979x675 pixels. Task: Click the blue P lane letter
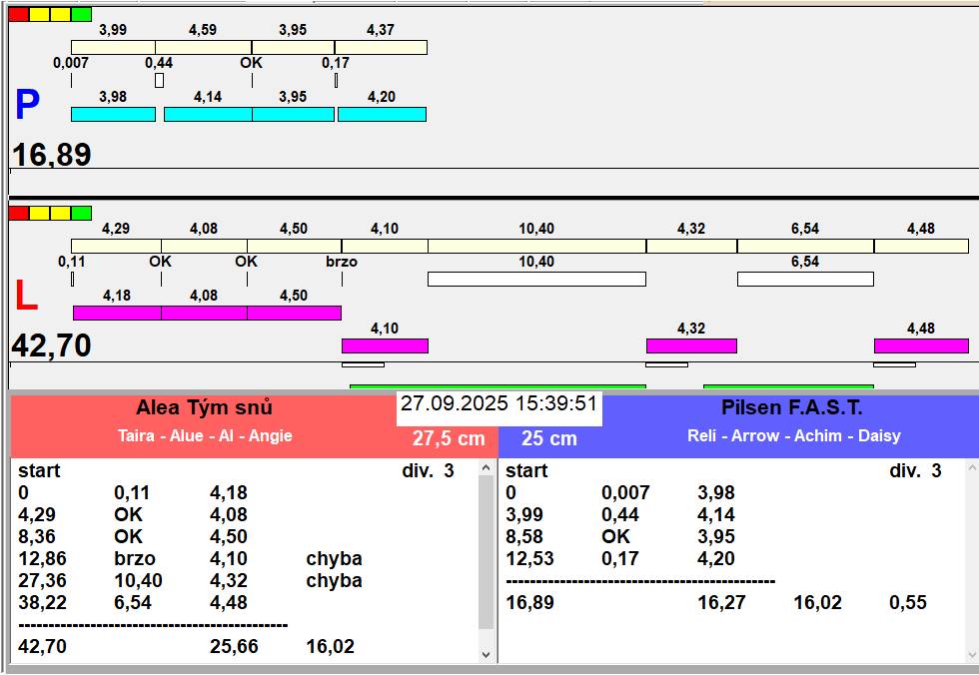[28, 104]
